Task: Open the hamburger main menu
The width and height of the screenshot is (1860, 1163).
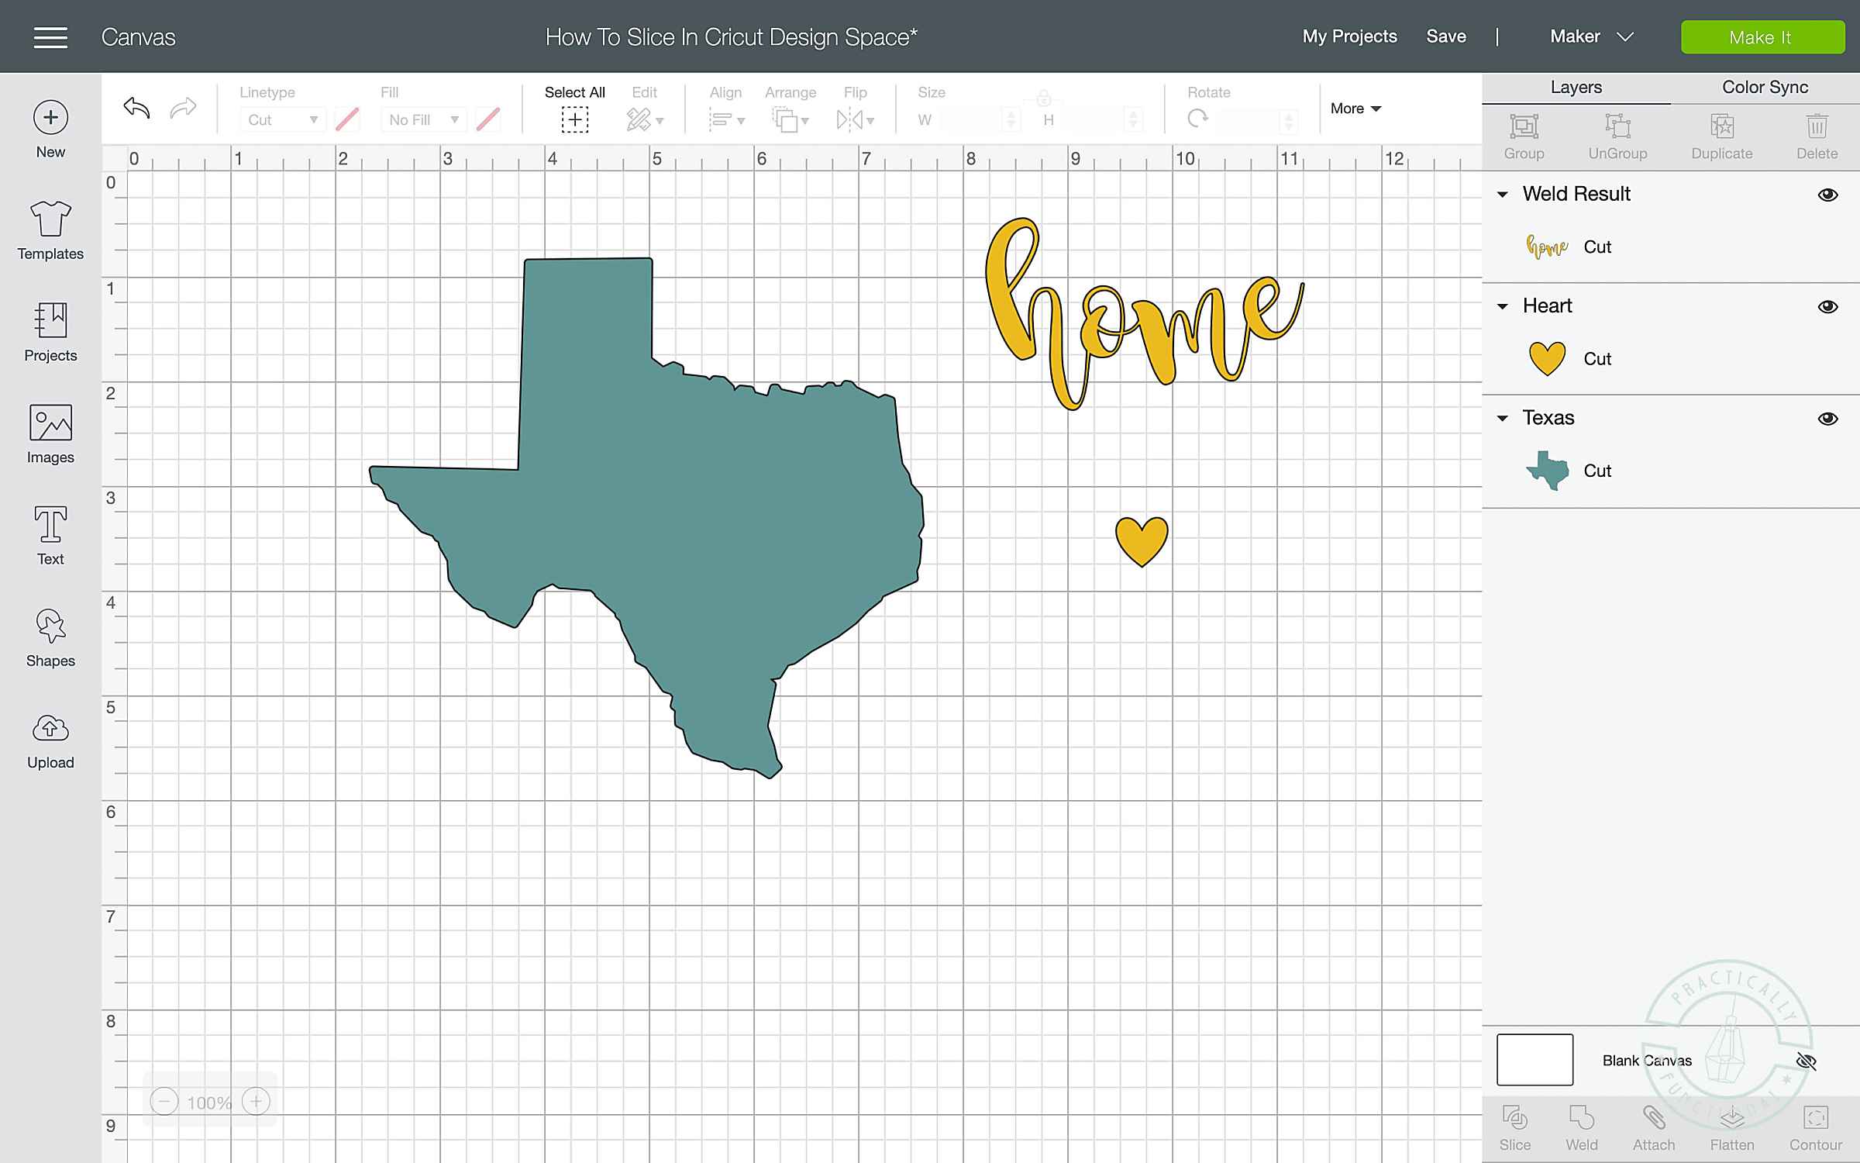Action: pyautogui.click(x=50, y=37)
